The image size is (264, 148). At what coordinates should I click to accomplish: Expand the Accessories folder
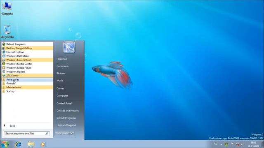(27, 79)
